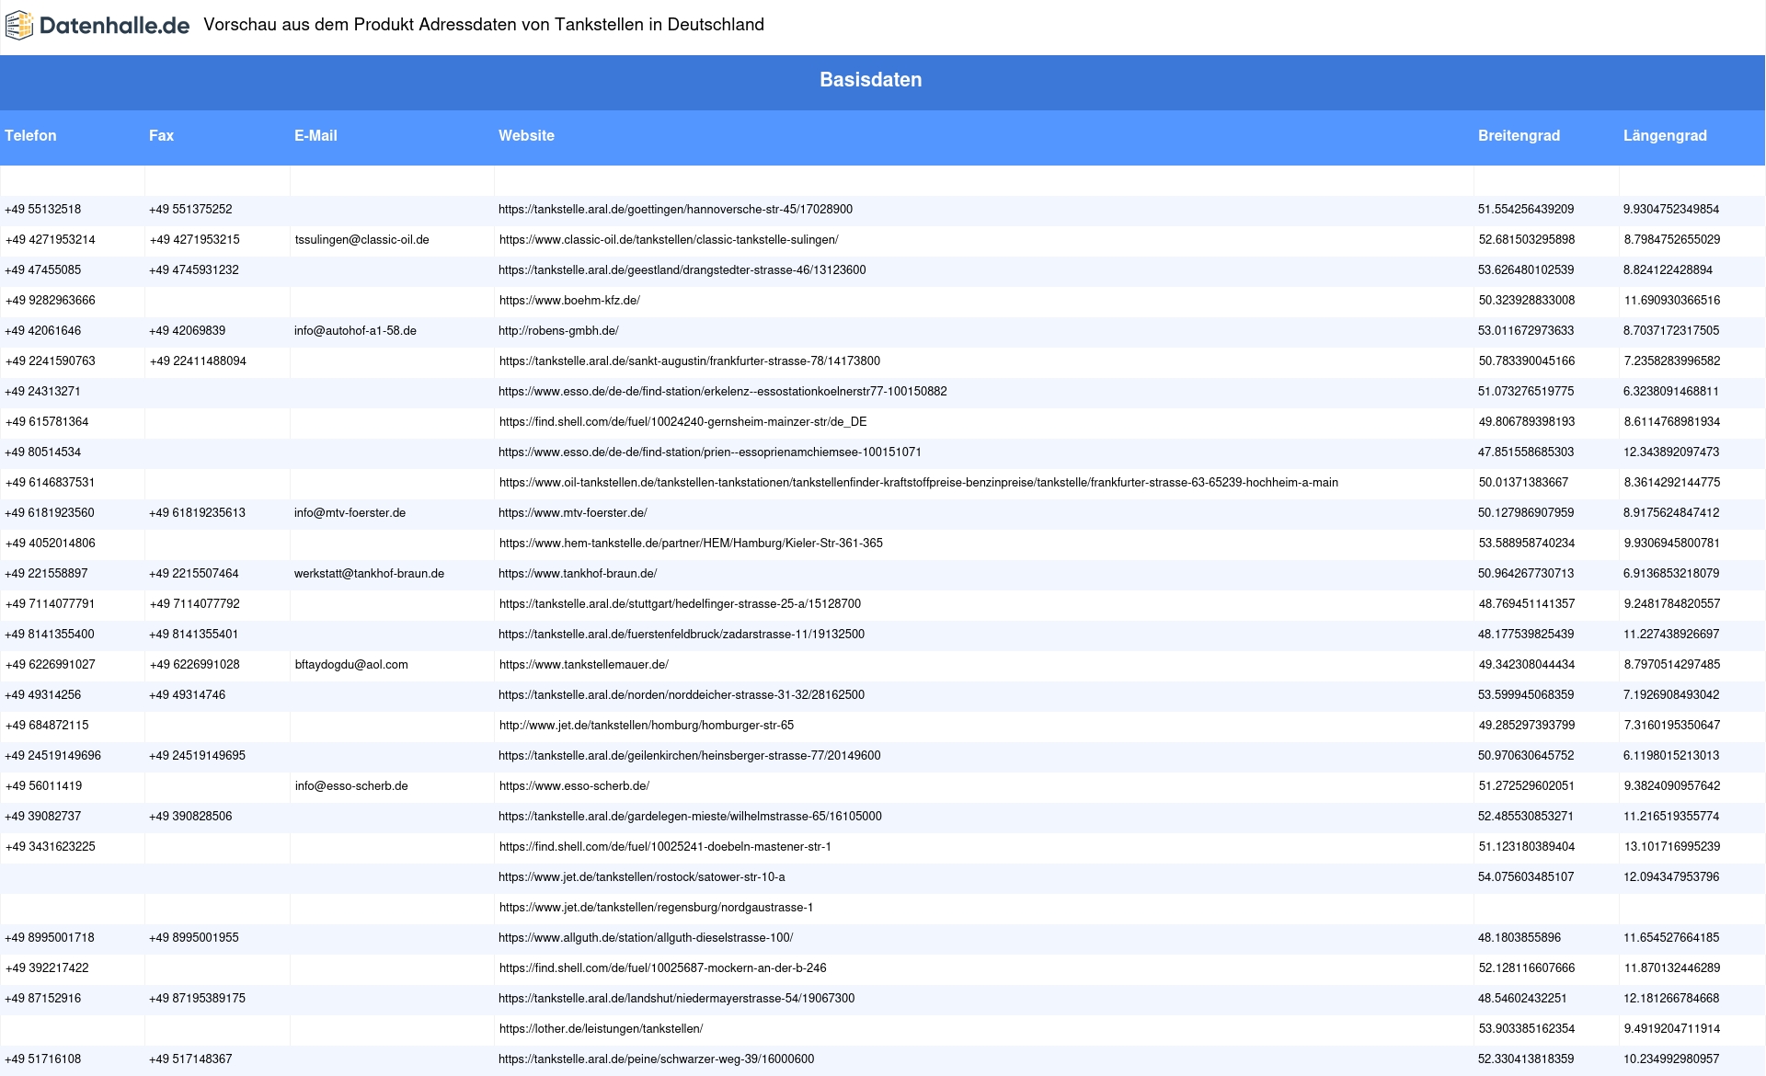Select longitude value 9.9304752349854
This screenshot has height=1076, width=1766.
(1671, 210)
